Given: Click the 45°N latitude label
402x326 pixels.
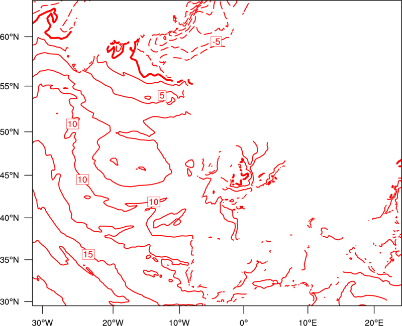Looking at the screenshot, I should 10,175.
